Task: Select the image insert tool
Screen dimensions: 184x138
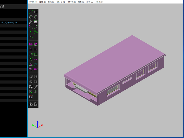Action: pyautogui.click(x=36, y=22)
